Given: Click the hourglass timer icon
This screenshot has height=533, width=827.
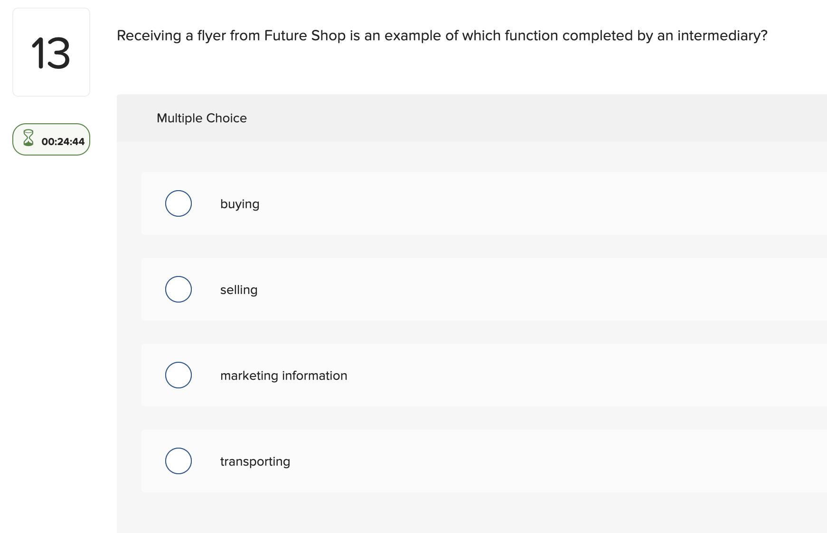Looking at the screenshot, I should [28, 138].
